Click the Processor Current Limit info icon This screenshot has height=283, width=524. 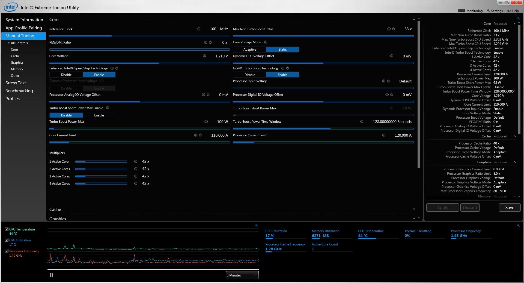(x=384, y=135)
